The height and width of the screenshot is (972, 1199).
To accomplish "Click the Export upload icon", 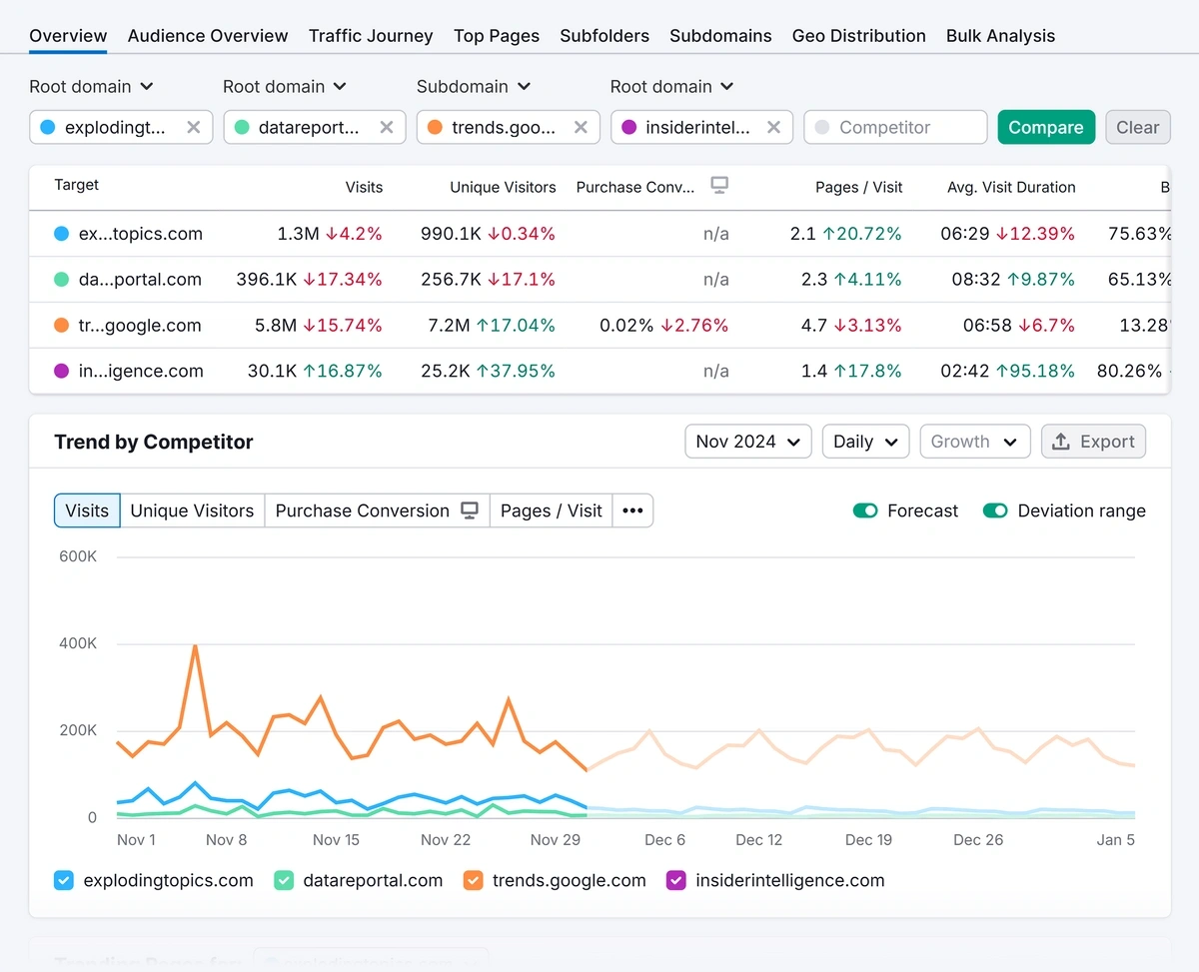I will 1061,442.
